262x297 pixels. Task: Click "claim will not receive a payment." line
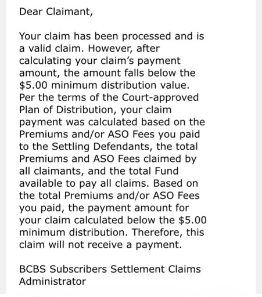point(101,245)
